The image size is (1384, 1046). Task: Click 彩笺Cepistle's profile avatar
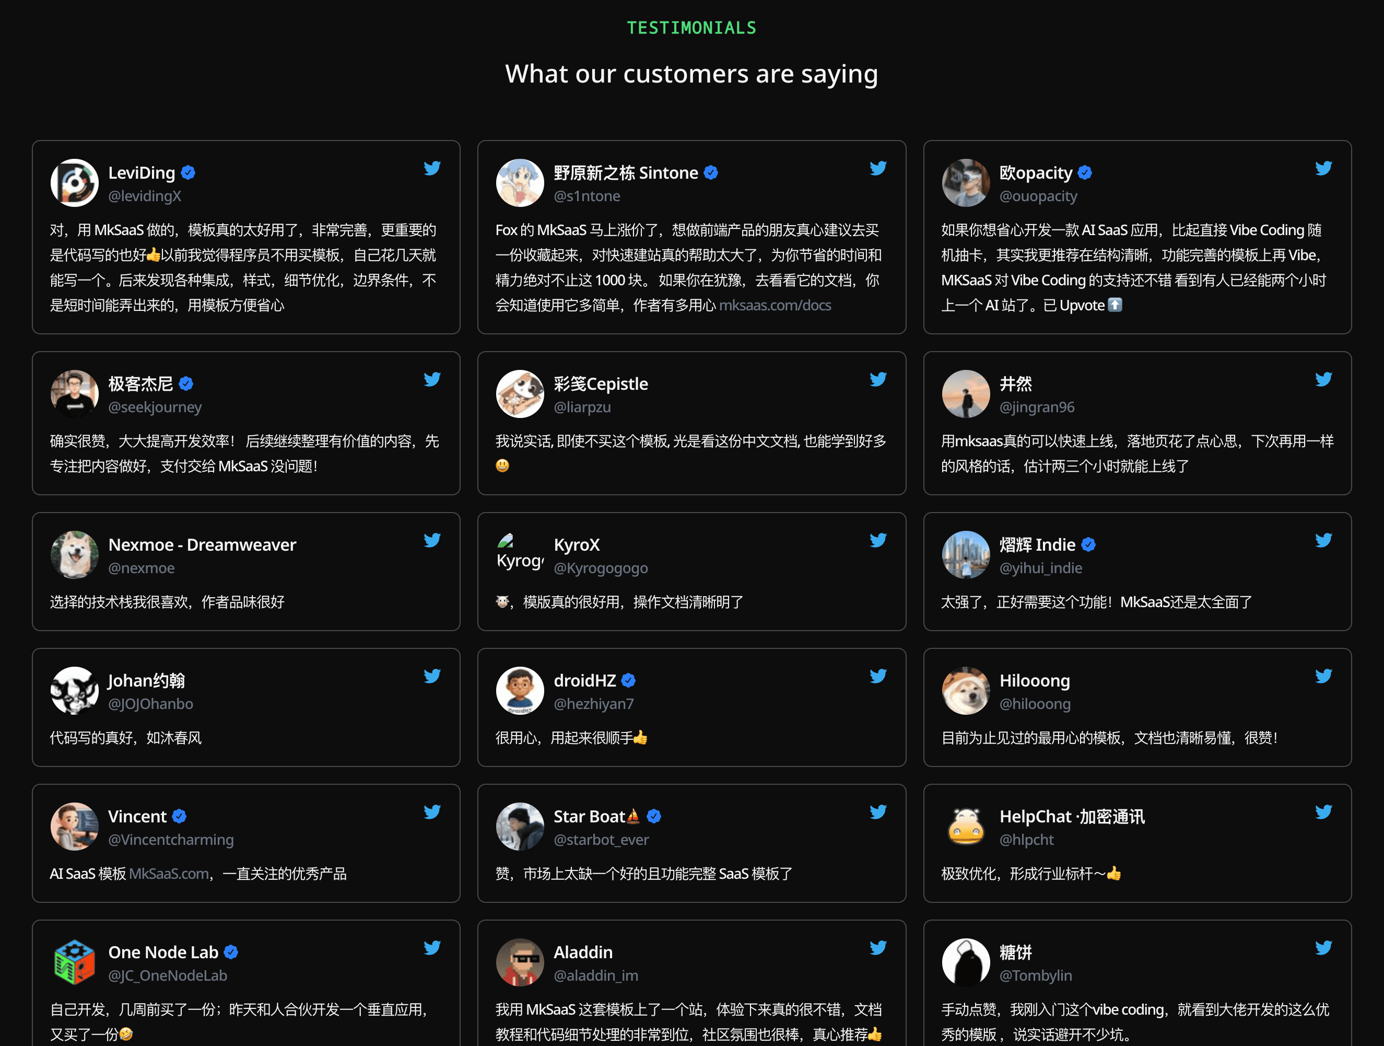[x=519, y=394]
